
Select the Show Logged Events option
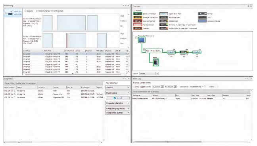pyautogui.click(x=134, y=87)
